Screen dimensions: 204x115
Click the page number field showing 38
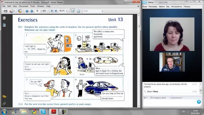click(x=37, y=11)
